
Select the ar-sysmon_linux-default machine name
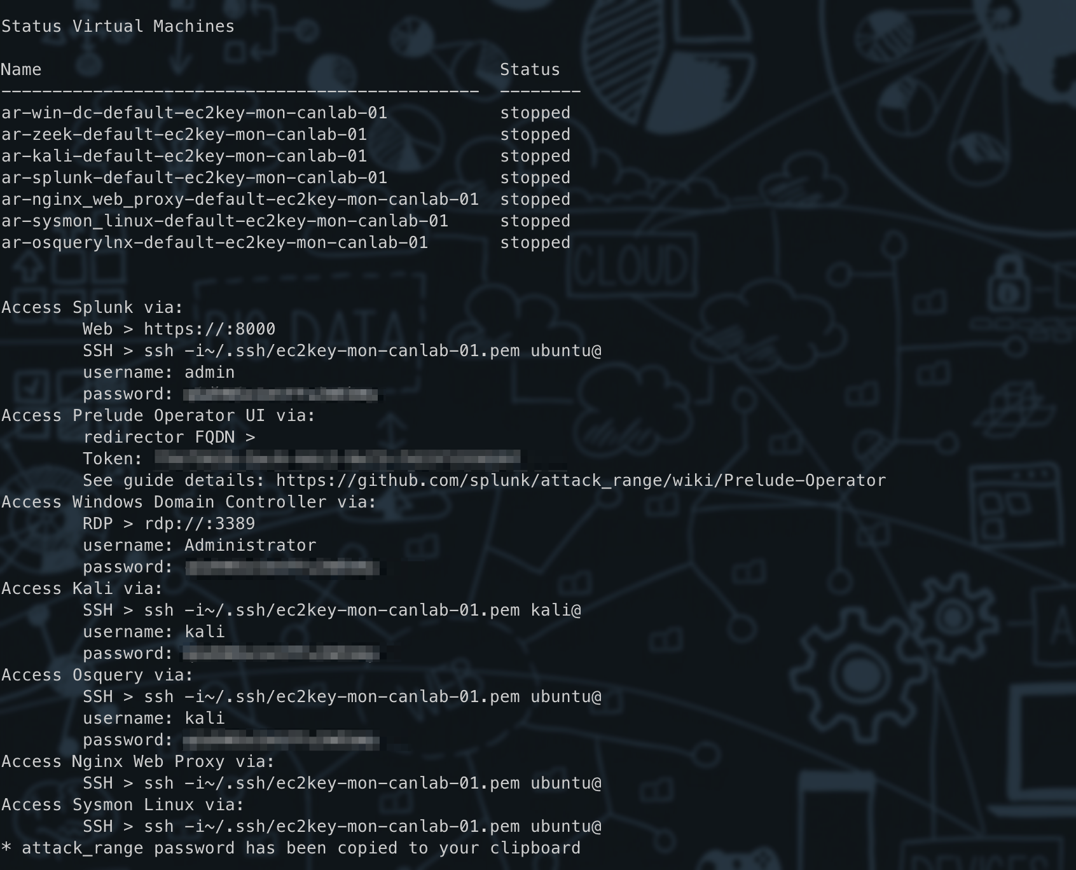click(224, 221)
